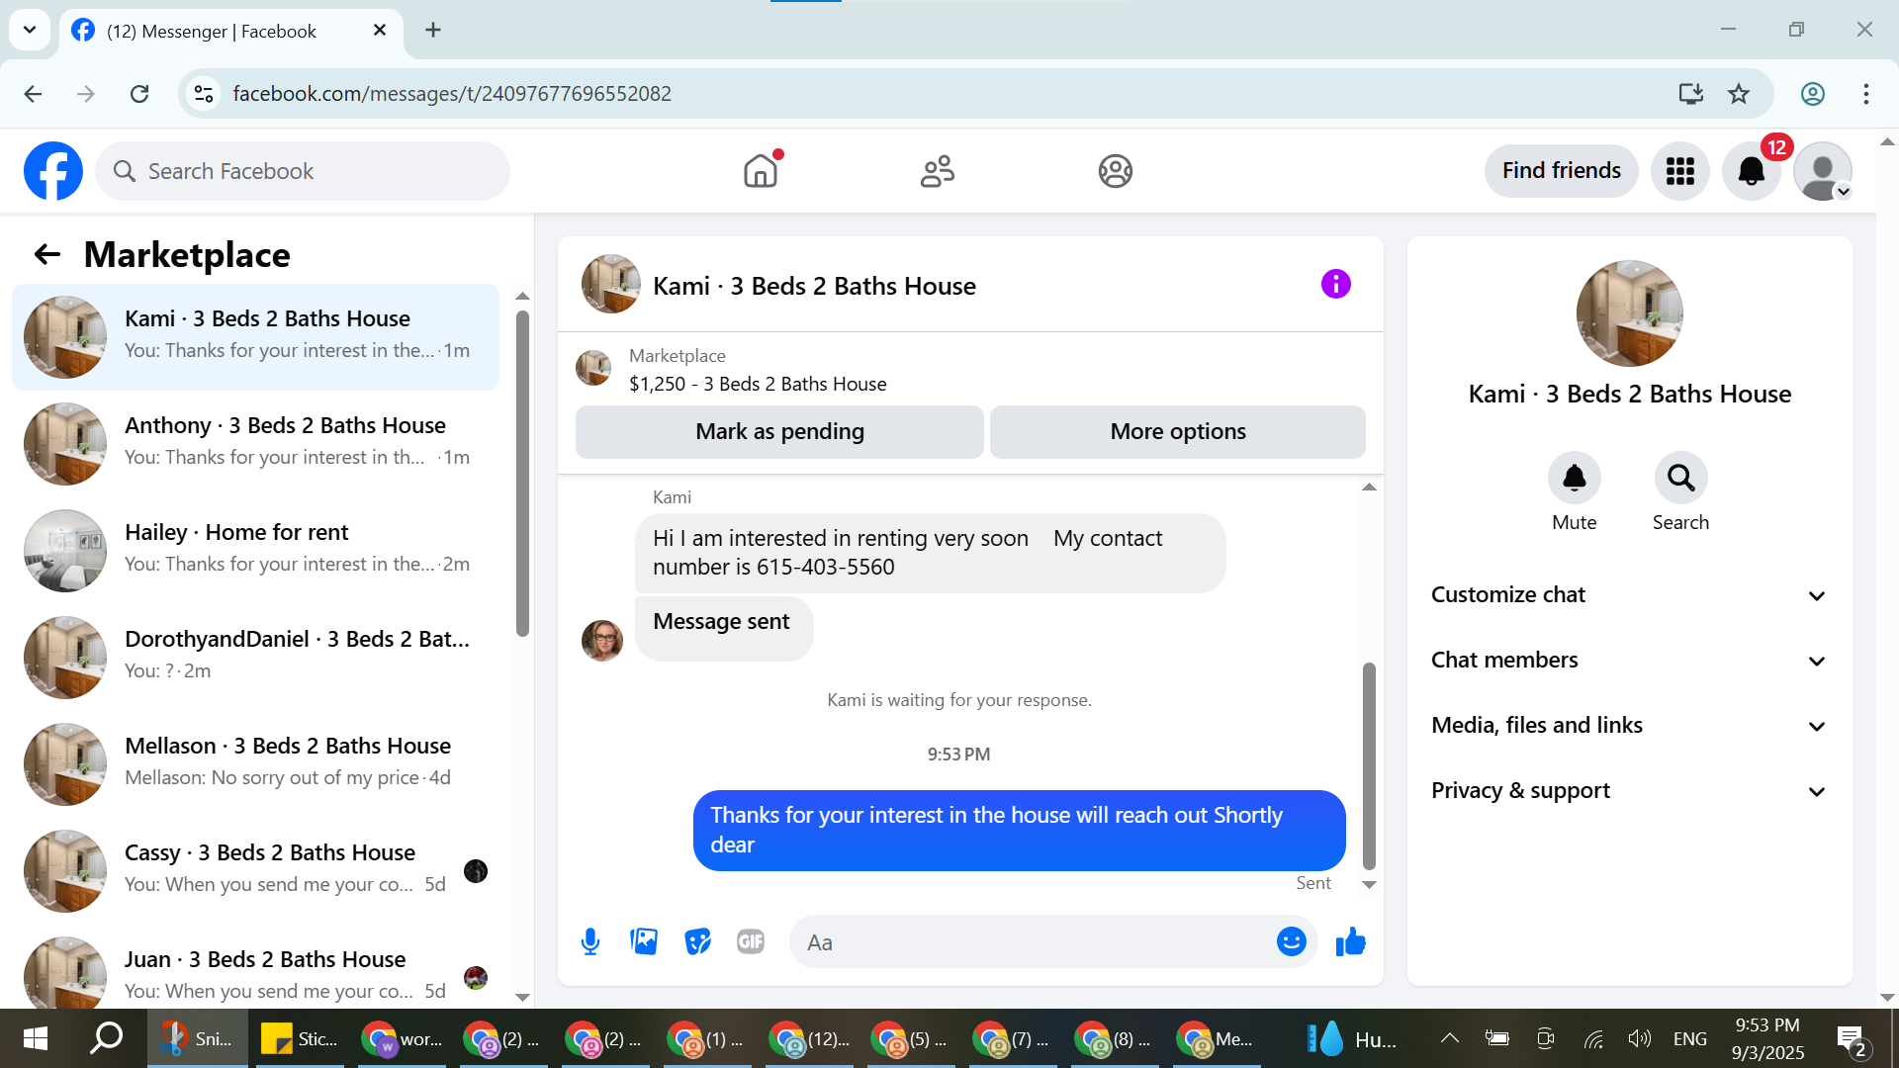This screenshot has height=1068, width=1899.
Task: Click the Find friends button
Action: [1561, 171]
